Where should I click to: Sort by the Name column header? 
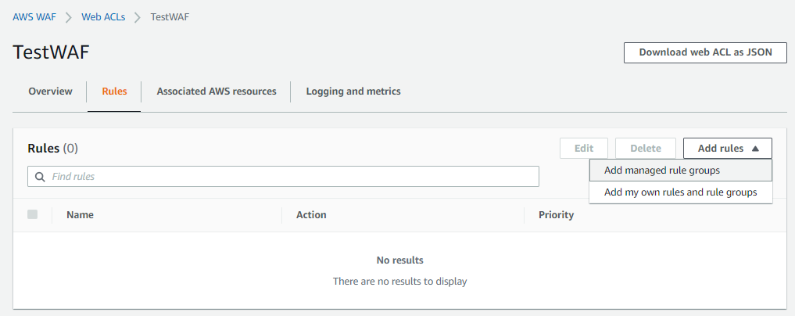coord(80,214)
